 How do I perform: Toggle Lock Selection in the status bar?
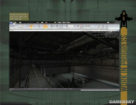(24, 89)
